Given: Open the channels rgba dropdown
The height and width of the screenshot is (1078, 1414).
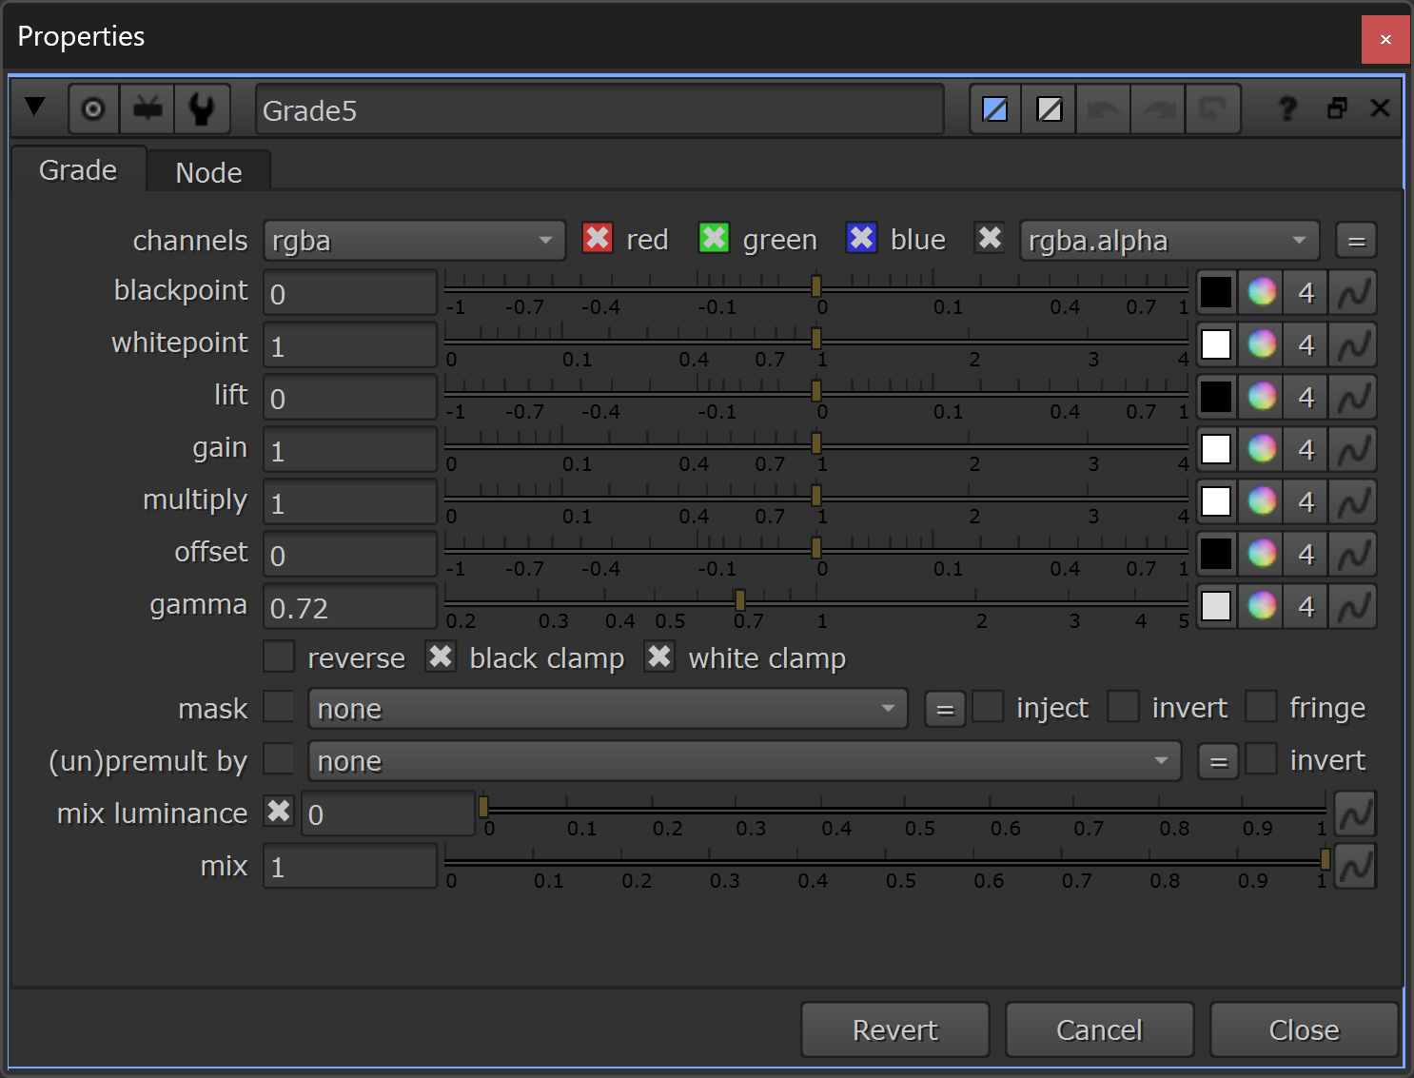Looking at the screenshot, I should pos(414,241).
